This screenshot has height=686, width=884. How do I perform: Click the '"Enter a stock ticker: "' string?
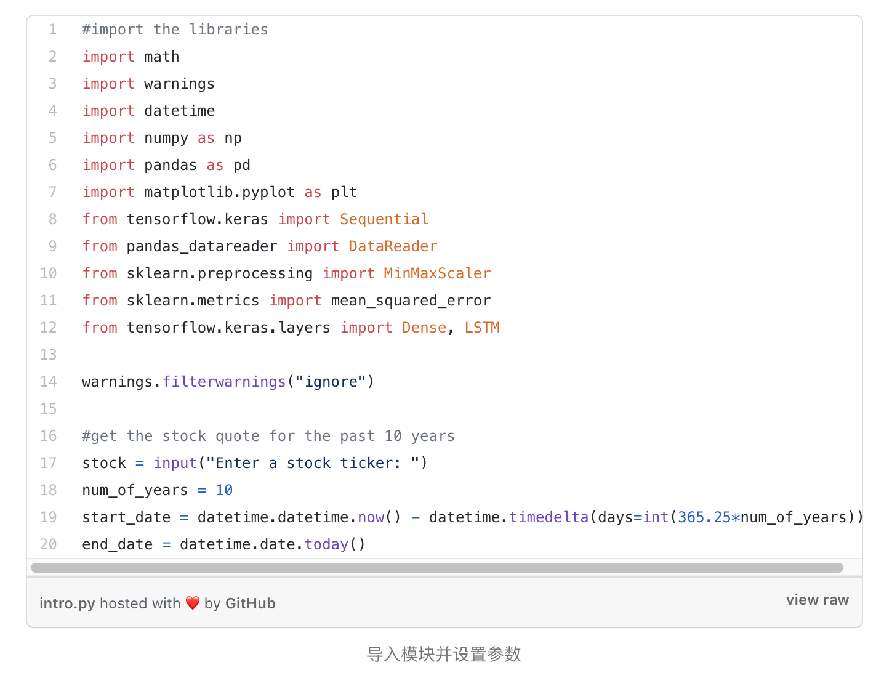coord(313,463)
